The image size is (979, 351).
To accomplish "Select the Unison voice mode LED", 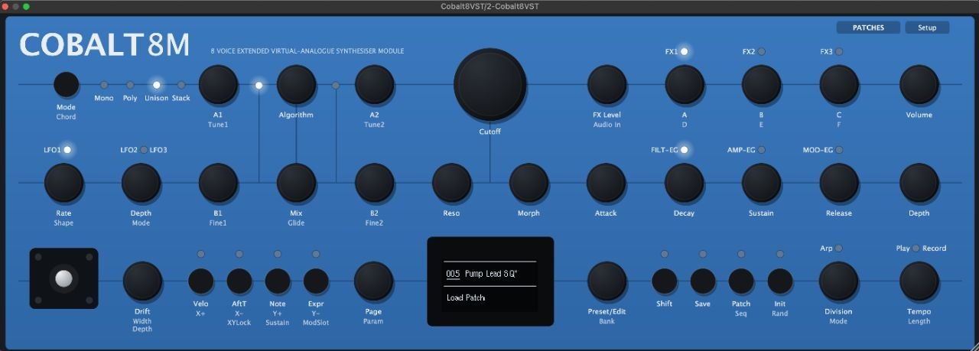I will pyautogui.click(x=156, y=85).
